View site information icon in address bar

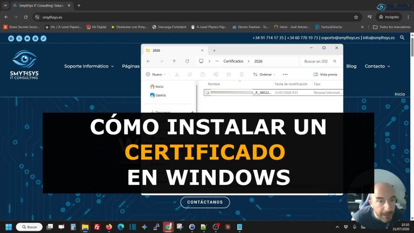tap(37, 17)
